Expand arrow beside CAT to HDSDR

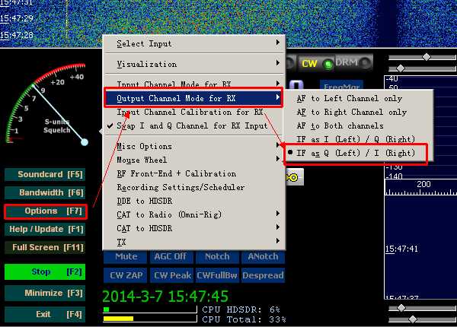point(278,227)
